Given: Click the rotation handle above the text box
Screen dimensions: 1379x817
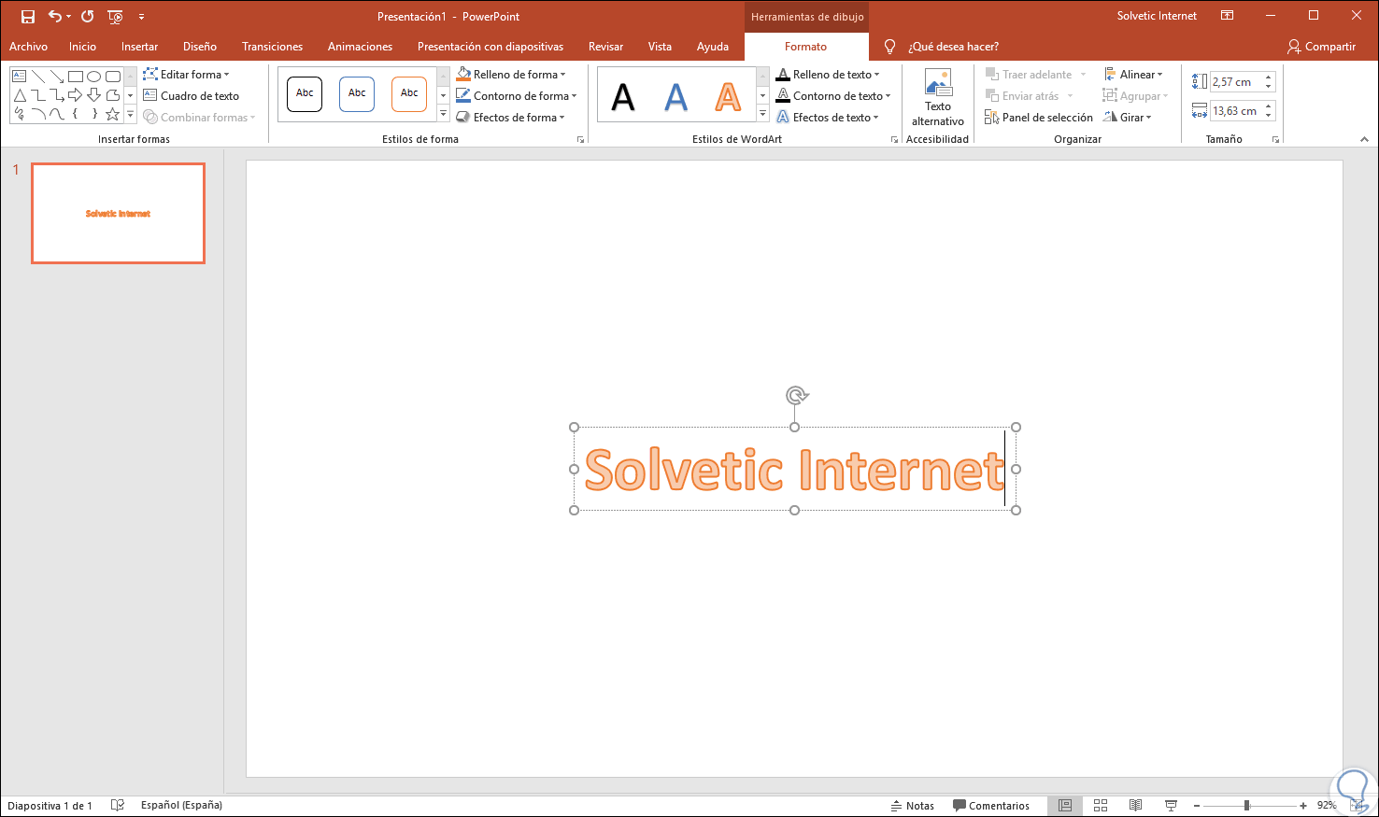Looking at the screenshot, I should point(796,395).
